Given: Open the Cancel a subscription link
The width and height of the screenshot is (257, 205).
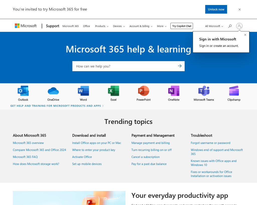Looking at the screenshot, I should (146, 157).
